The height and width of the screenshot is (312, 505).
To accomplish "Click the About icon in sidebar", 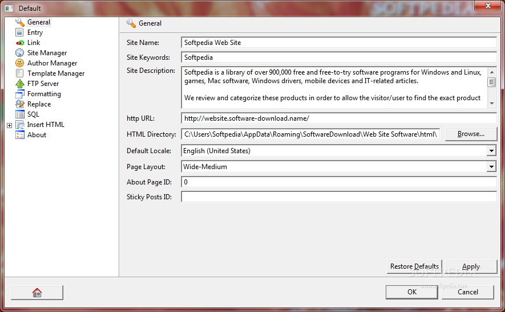I will [19, 135].
